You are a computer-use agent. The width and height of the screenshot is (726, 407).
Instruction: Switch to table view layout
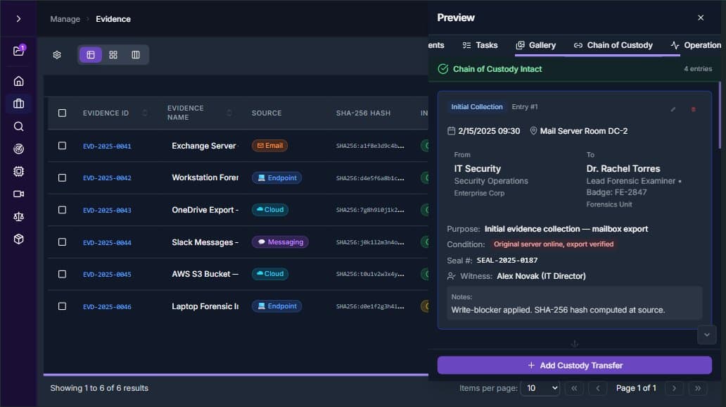click(x=91, y=55)
